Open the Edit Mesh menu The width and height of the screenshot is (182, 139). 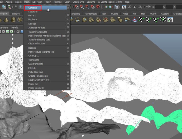[37, 2]
